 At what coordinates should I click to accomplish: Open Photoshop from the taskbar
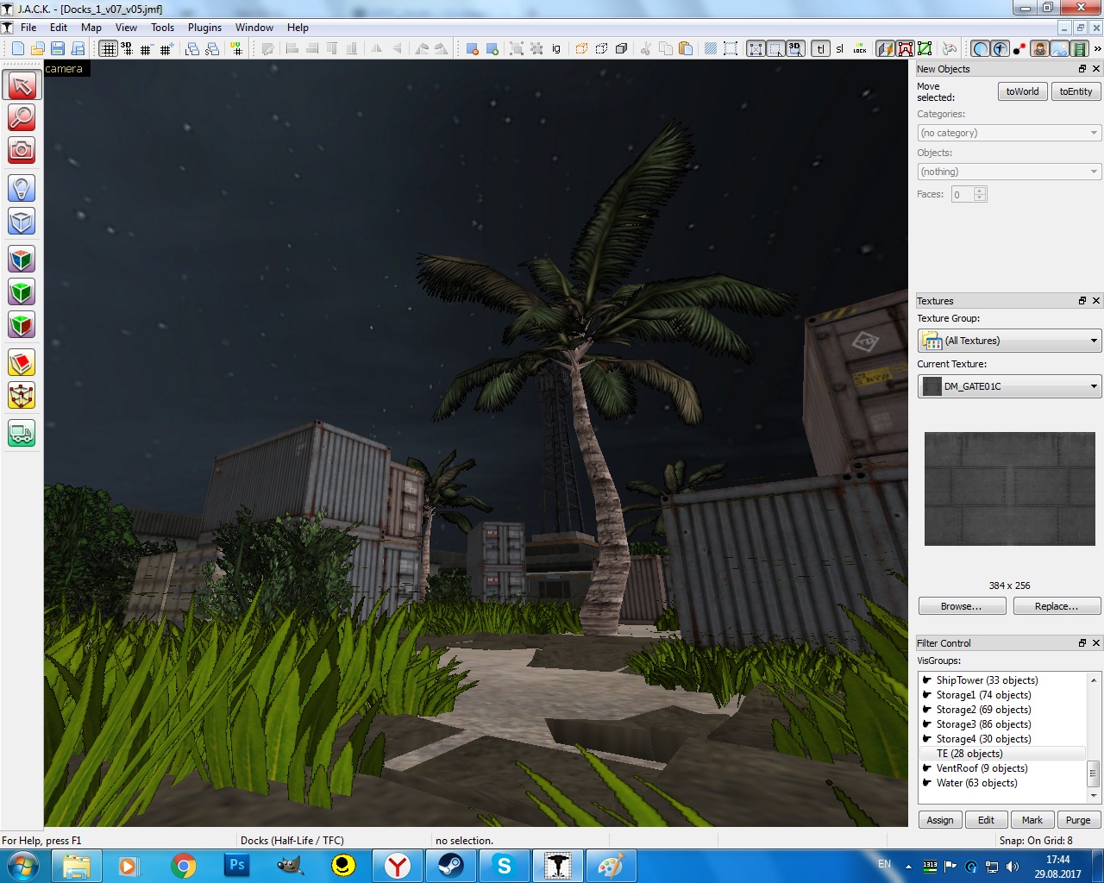(x=236, y=866)
